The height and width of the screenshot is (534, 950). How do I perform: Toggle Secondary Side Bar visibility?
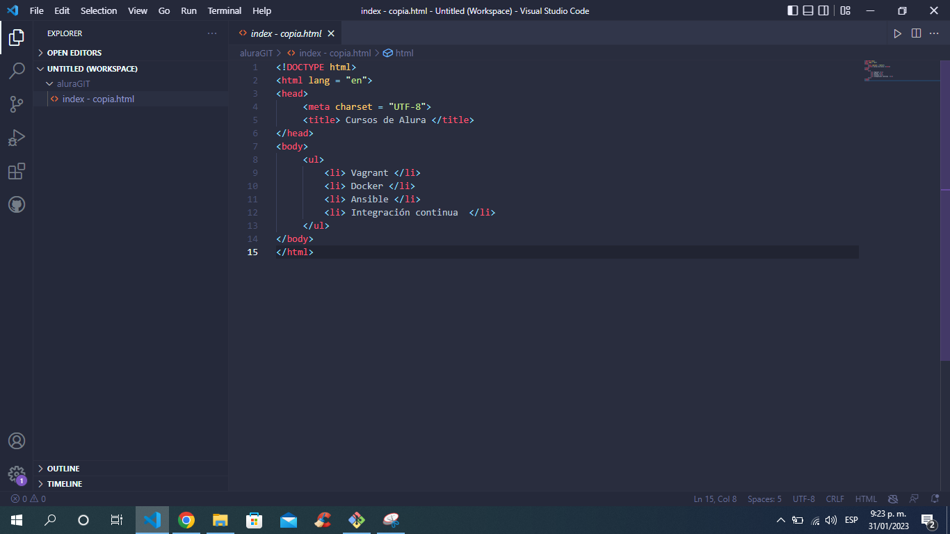point(823,10)
